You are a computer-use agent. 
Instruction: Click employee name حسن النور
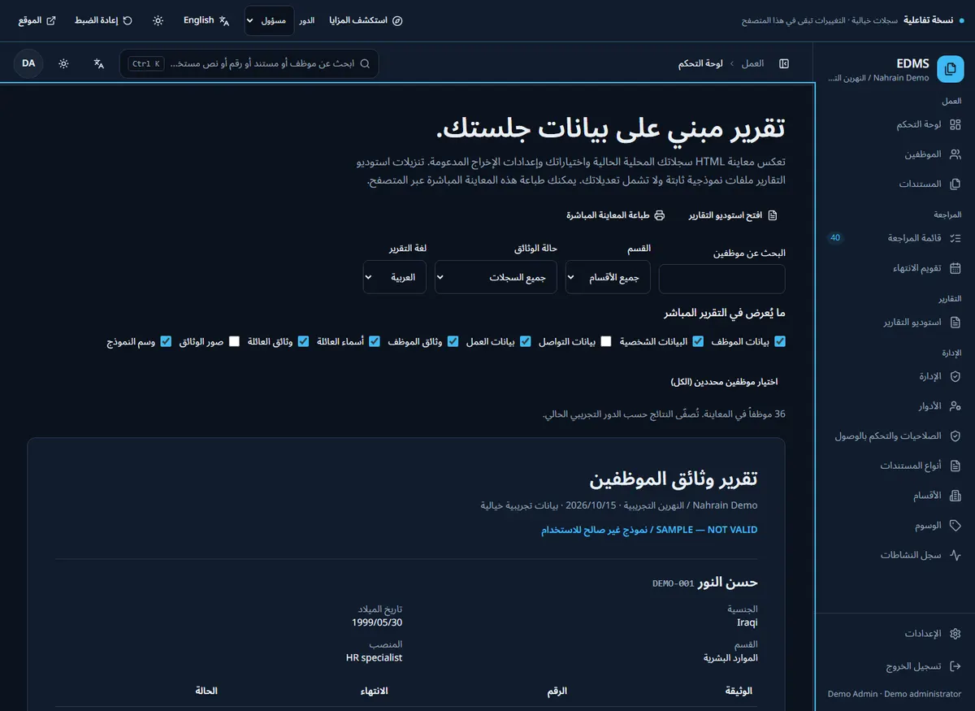tap(728, 583)
